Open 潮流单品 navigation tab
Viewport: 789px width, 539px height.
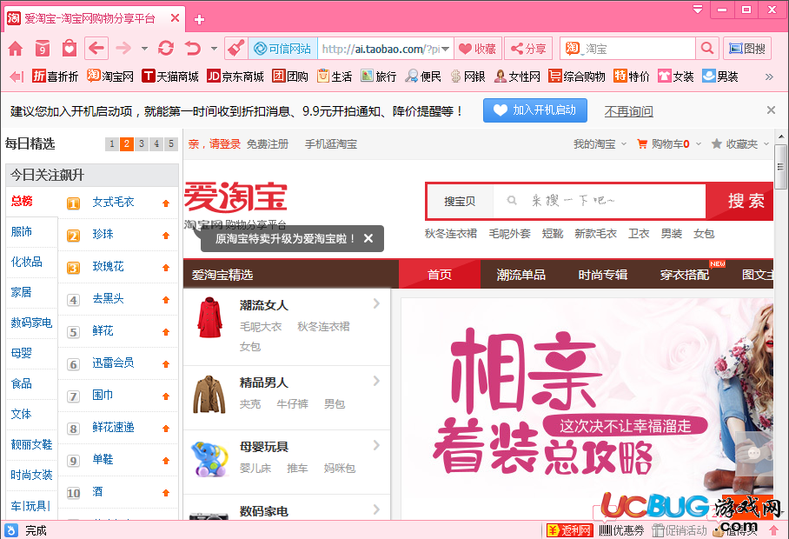(x=520, y=275)
